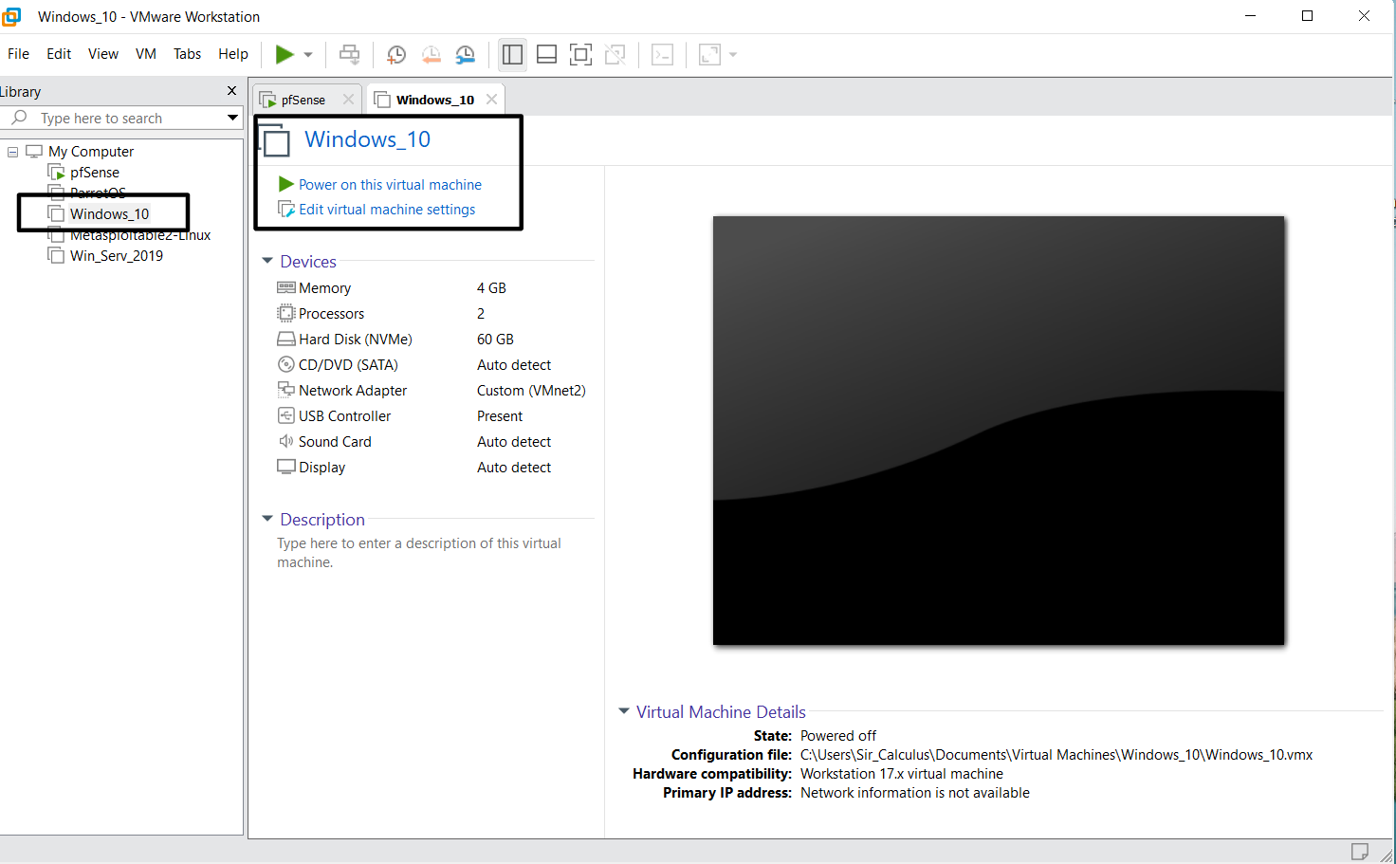Screen dimensions: 1396x864
Task: Collapse the Virtual Machine Details section
Action: tap(624, 711)
